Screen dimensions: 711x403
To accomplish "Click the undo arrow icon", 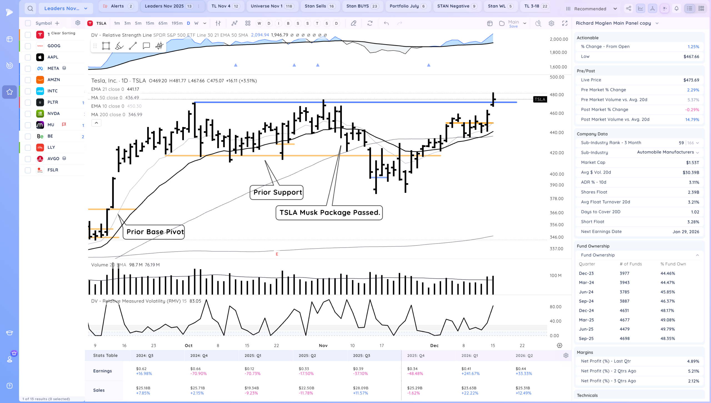I will pyautogui.click(x=386, y=23).
